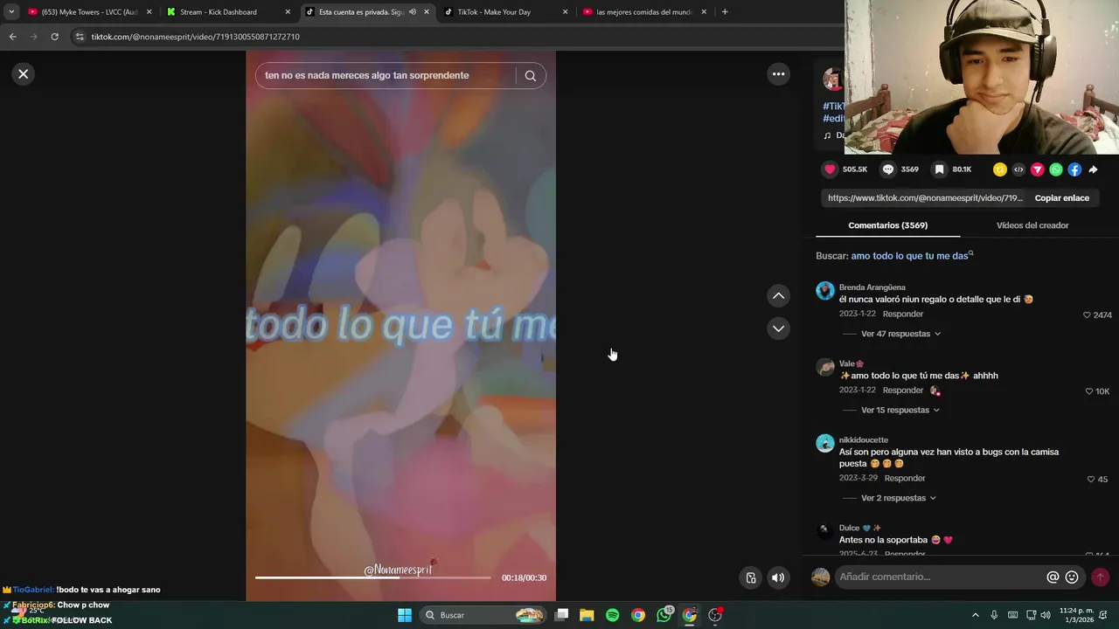Share the video to WhatsApp
1119x629 pixels.
point(1056,169)
